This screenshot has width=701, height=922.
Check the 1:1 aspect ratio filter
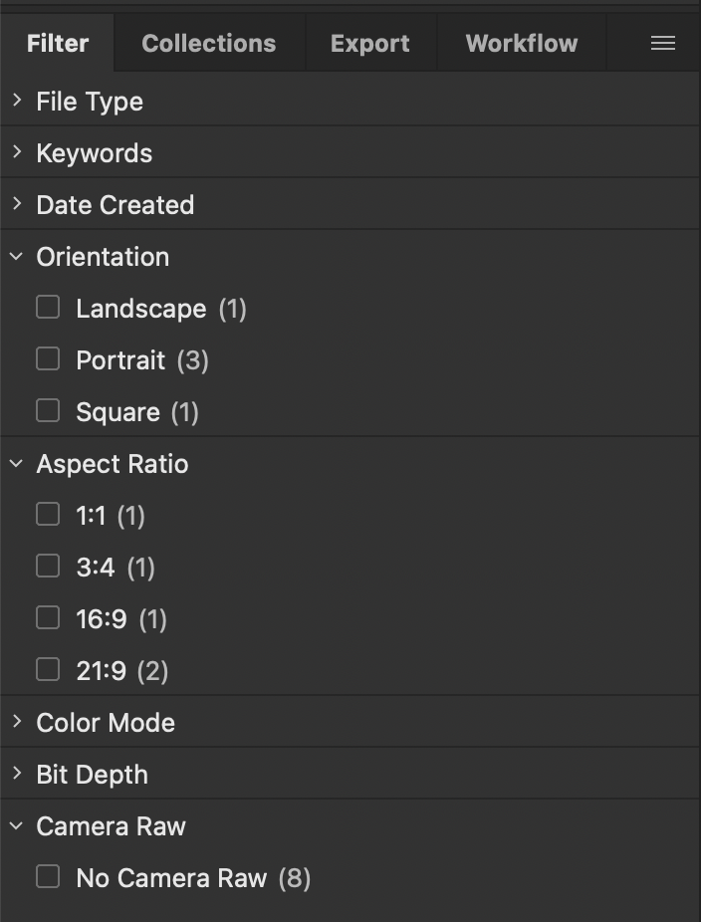click(x=47, y=515)
